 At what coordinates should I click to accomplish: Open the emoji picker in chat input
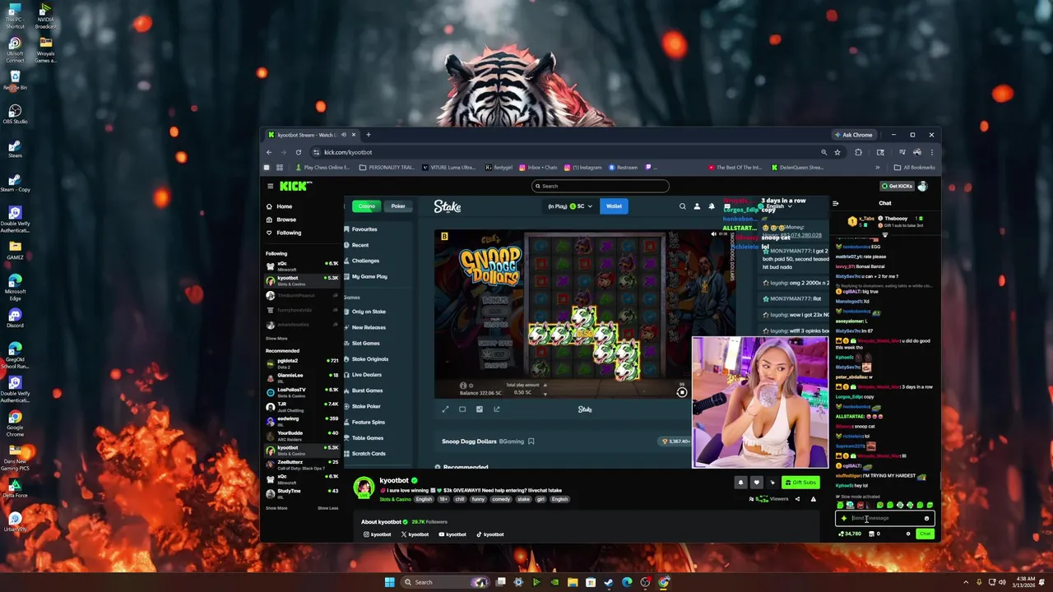(x=926, y=518)
